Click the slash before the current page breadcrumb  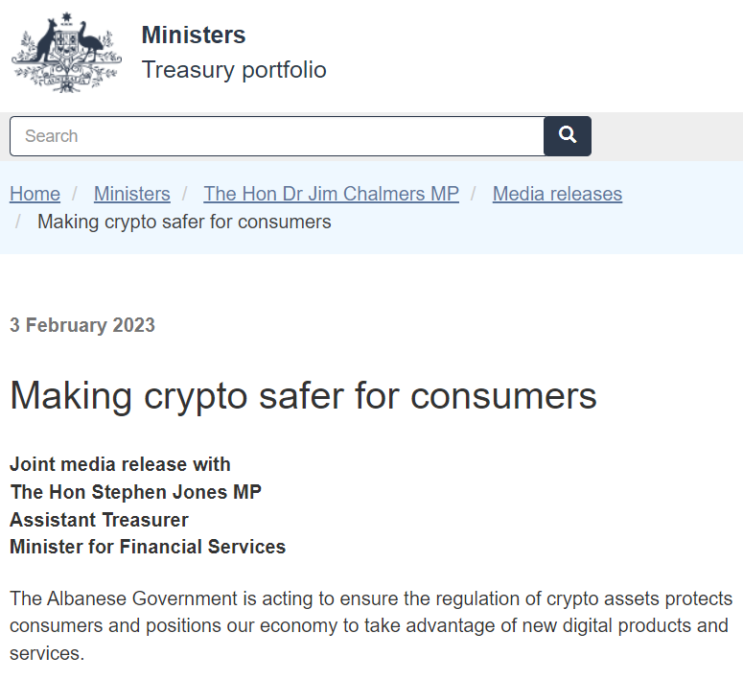(x=18, y=222)
